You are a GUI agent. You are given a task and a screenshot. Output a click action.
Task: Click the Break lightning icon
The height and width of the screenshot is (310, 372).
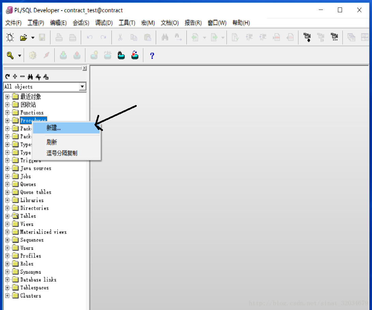(x=46, y=56)
